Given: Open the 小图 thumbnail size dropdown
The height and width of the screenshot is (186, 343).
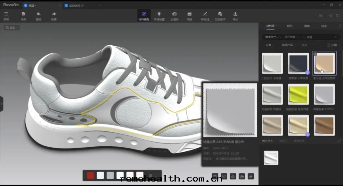Looking at the screenshot, I should click(x=333, y=45).
